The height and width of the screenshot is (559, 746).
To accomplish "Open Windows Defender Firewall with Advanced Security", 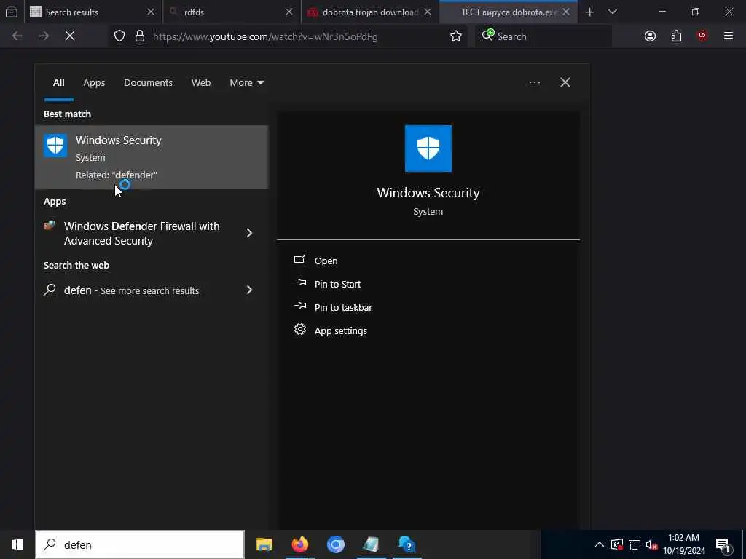I will tap(142, 234).
